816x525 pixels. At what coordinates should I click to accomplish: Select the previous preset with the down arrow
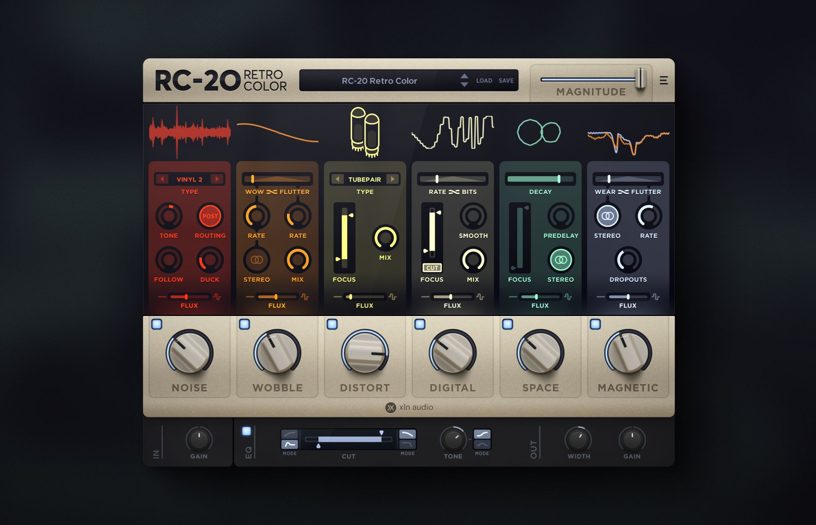pos(464,85)
